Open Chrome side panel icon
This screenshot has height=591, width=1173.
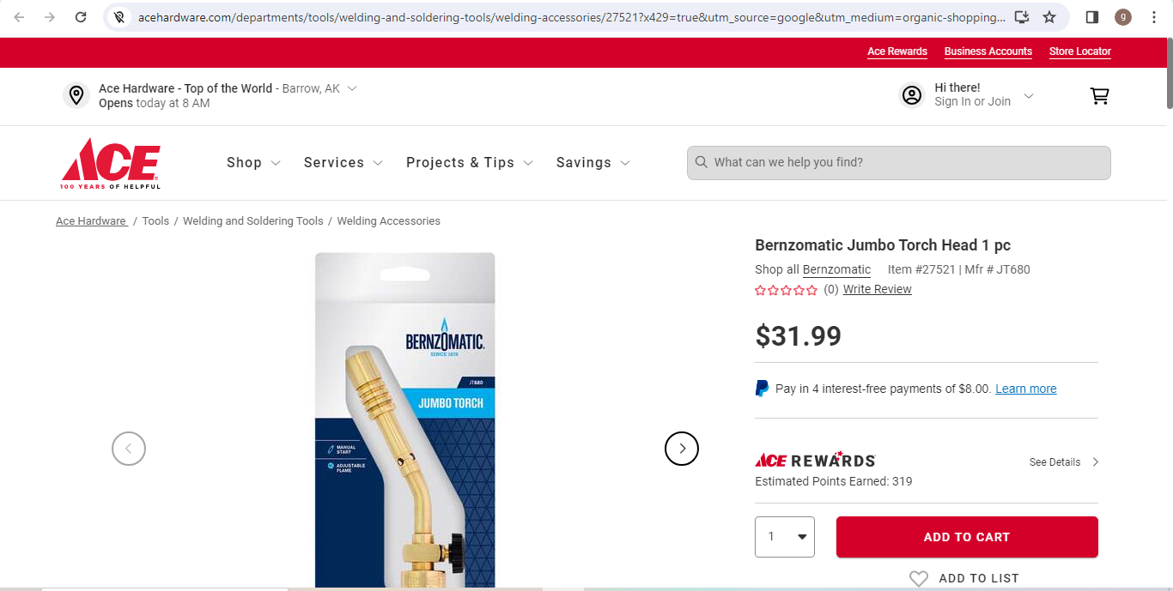(1092, 17)
